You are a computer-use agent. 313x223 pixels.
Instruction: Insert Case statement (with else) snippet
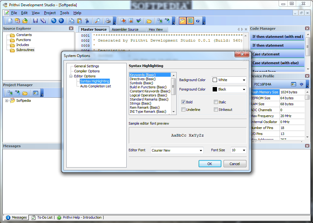(x=277, y=63)
